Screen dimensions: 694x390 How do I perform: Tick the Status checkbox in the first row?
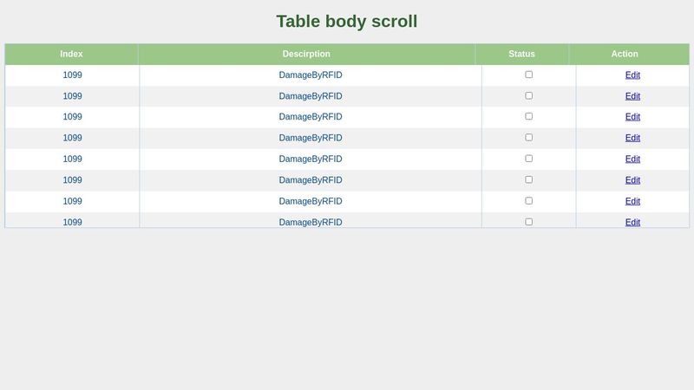[528, 75]
